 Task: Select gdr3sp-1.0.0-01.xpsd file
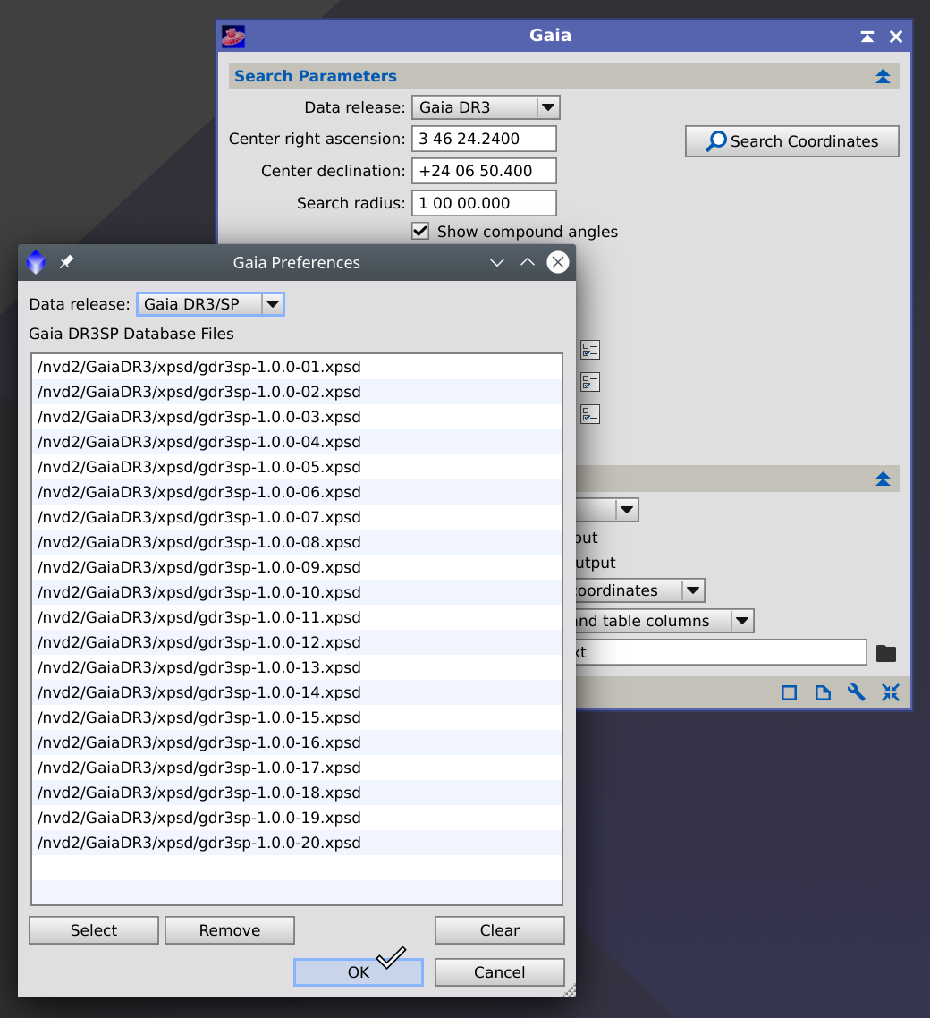[x=297, y=367]
